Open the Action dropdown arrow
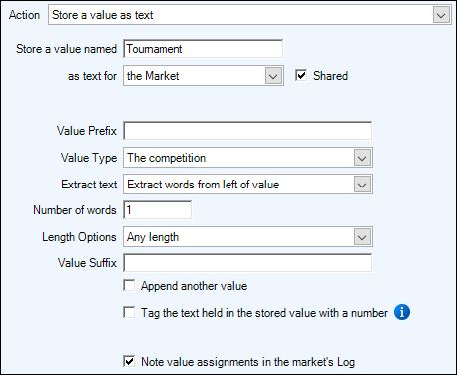Screen dimensions: 457x375 click(441, 15)
